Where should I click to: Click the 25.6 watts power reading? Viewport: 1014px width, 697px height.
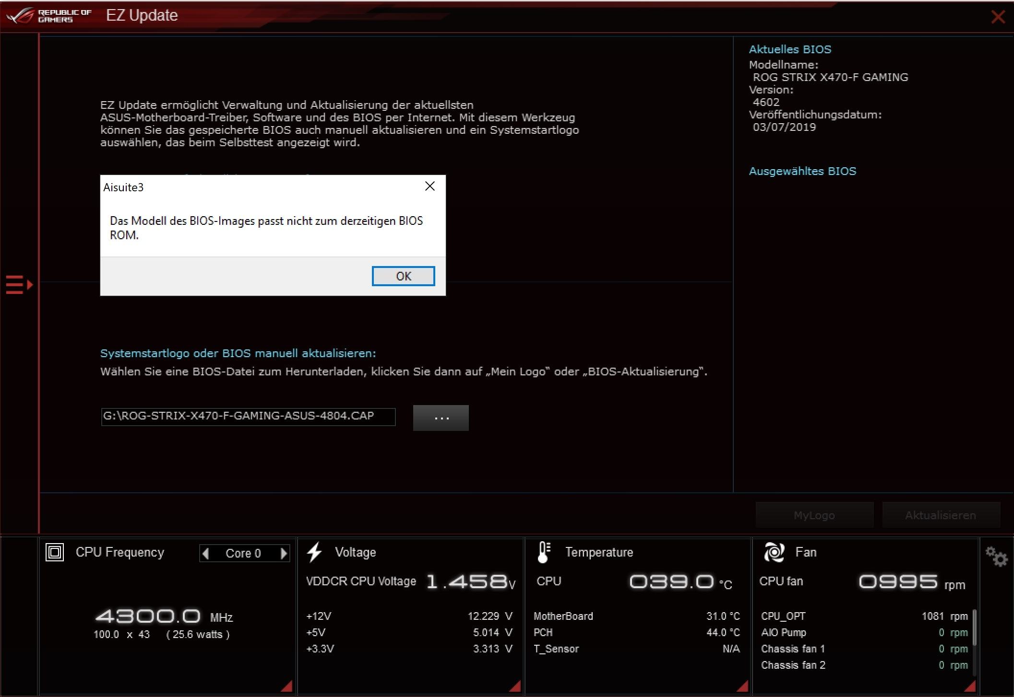pos(198,634)
